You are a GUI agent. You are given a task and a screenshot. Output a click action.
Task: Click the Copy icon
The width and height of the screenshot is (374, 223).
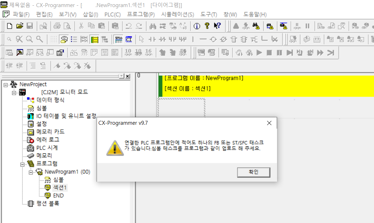91,26
